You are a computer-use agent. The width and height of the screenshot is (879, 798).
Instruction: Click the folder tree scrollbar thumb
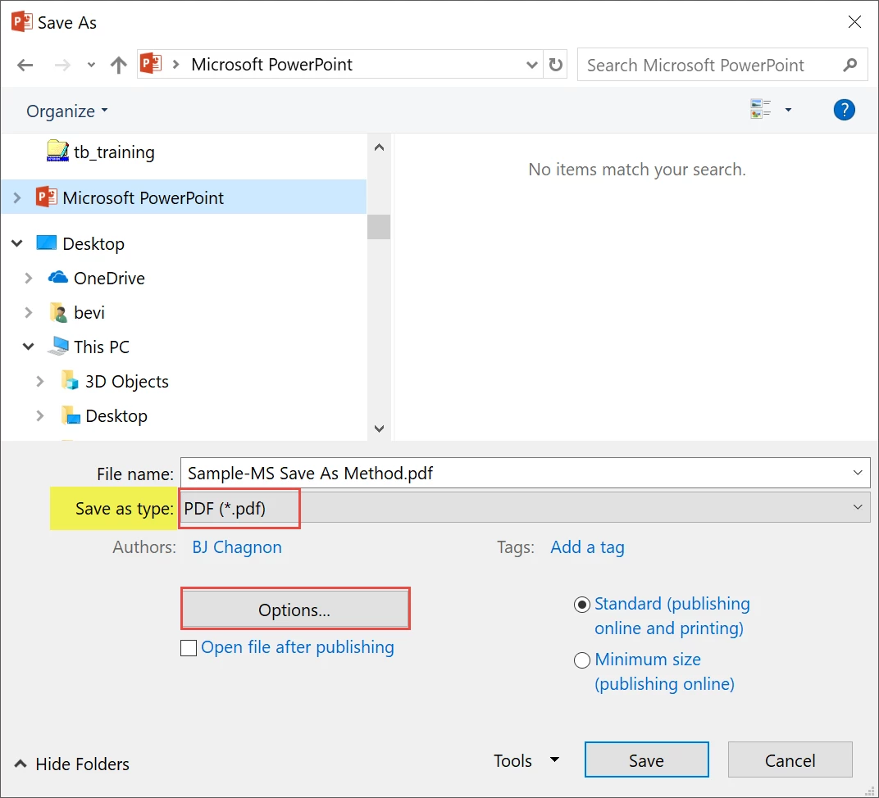tap(379, 227)
